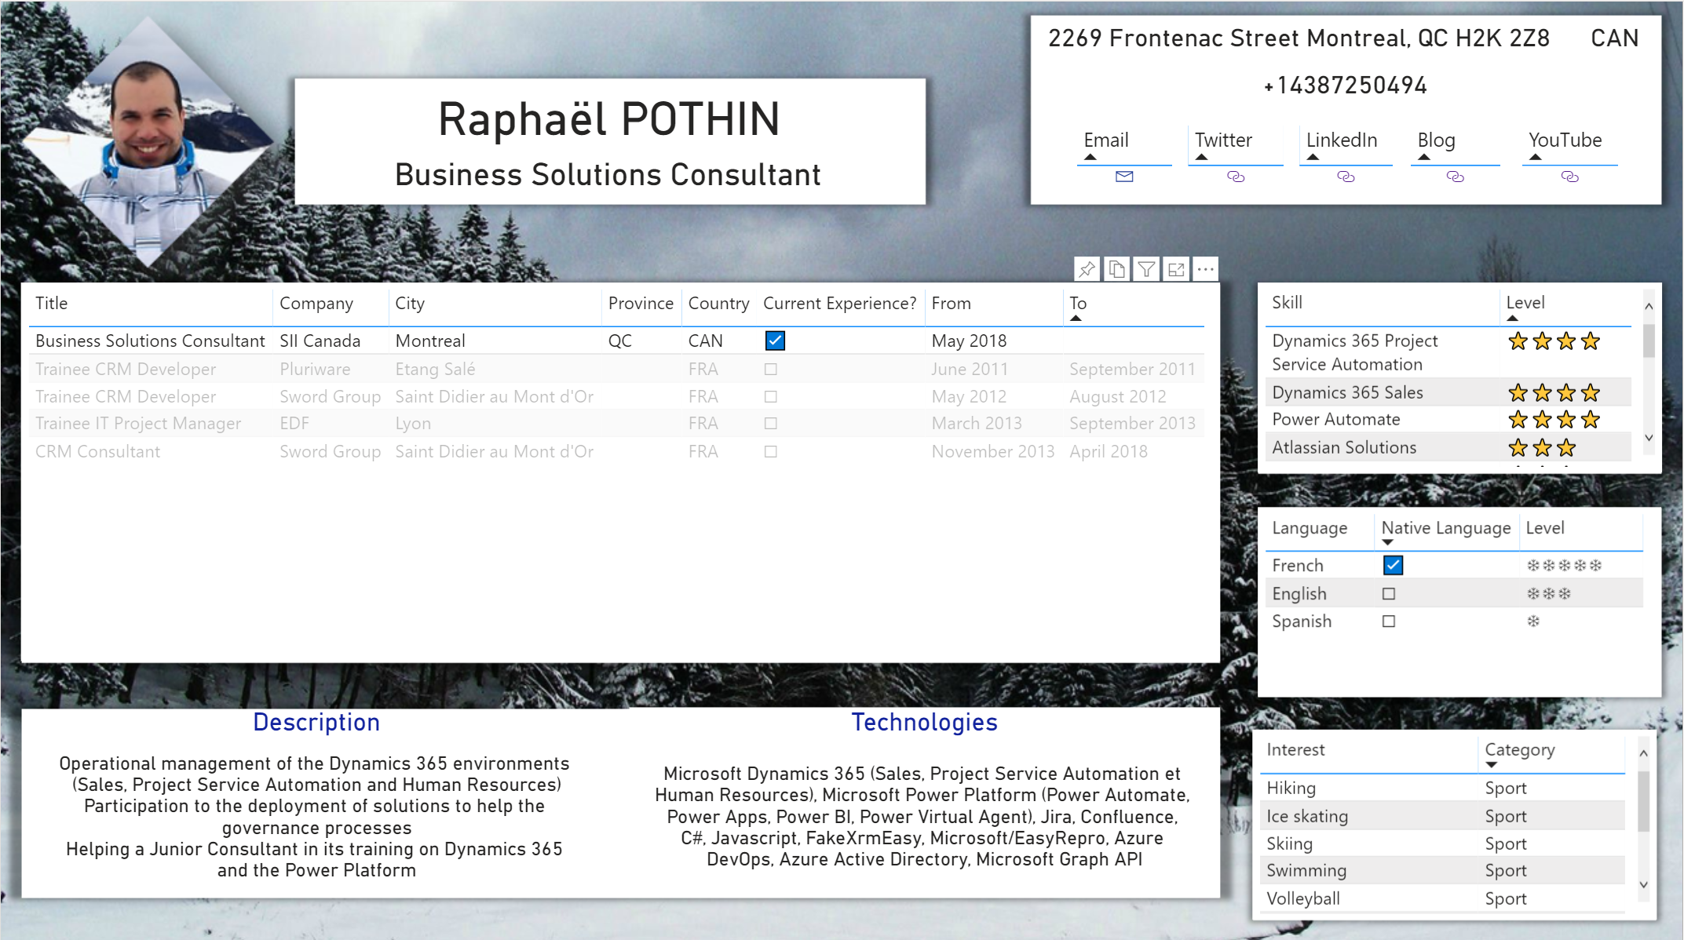The image size is (1684, 940).
Task: Select the Business Solutions Consultant row title
Action: click(x=150, y=341)
